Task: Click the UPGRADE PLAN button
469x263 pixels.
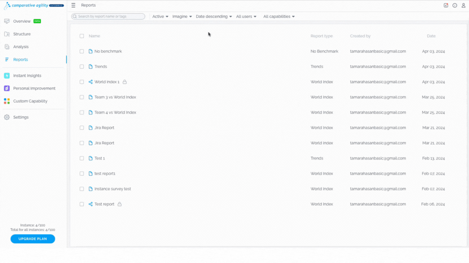Action: coord(33,239)
